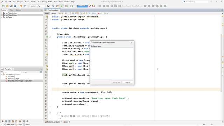Click the Navigator view options icon beside filter field
This screenshot has height=126, width=224.
tap(41, 72)
